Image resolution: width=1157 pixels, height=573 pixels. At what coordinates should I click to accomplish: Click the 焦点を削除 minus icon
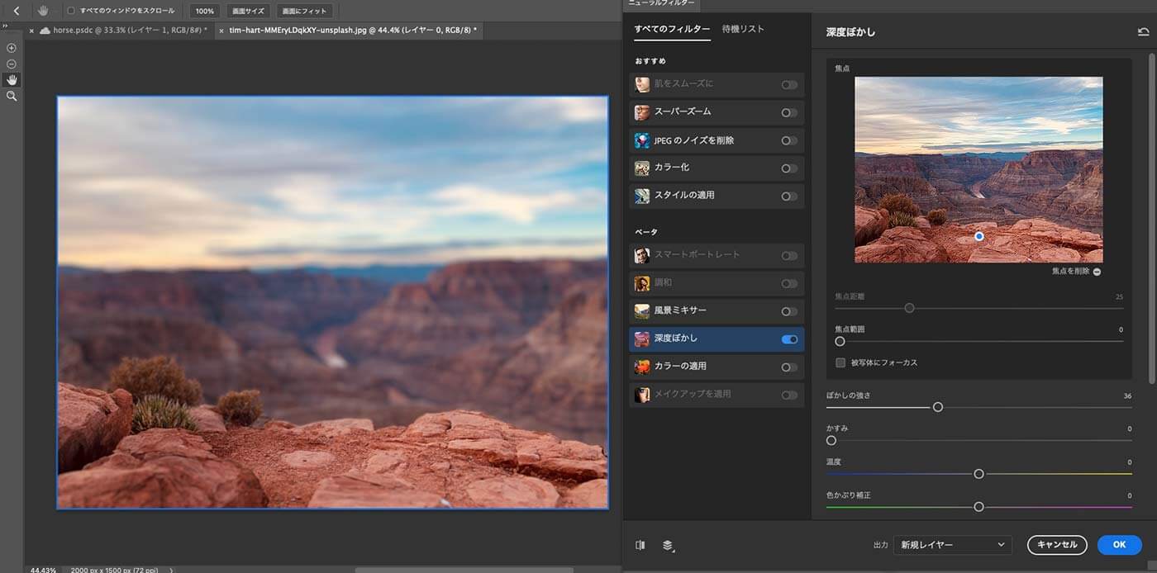pos(1097,272)
